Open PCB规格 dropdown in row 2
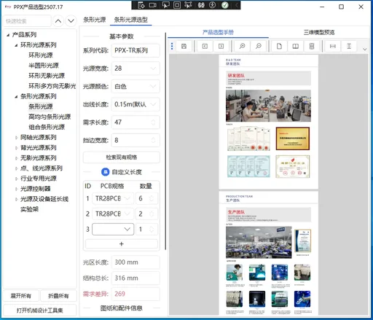Image resolution: width=373 pixels, height=320 pixels. click(x=113, y=214)
